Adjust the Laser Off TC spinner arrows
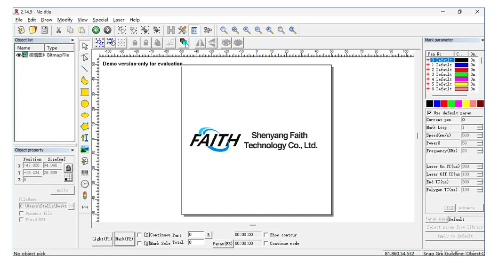Image resolution: width=499 pixels, height=263 pixels. (x=480, y=174)
